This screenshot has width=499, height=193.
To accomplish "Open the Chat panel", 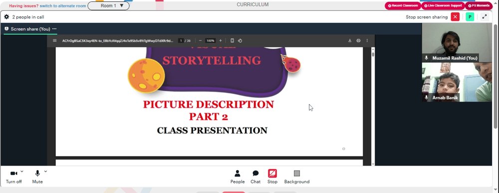I will [x=255, y=177].
